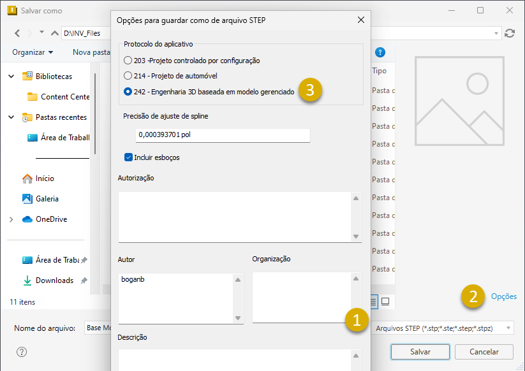Click inside the Autorização text box
Image resolution: width=525 pixels, height=371 pixels.
[235, 217]
